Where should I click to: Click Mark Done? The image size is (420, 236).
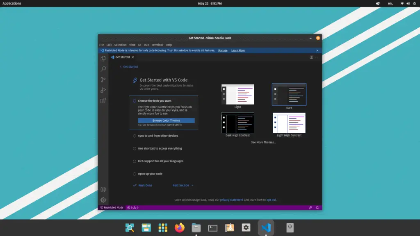(x=143, y=186)
